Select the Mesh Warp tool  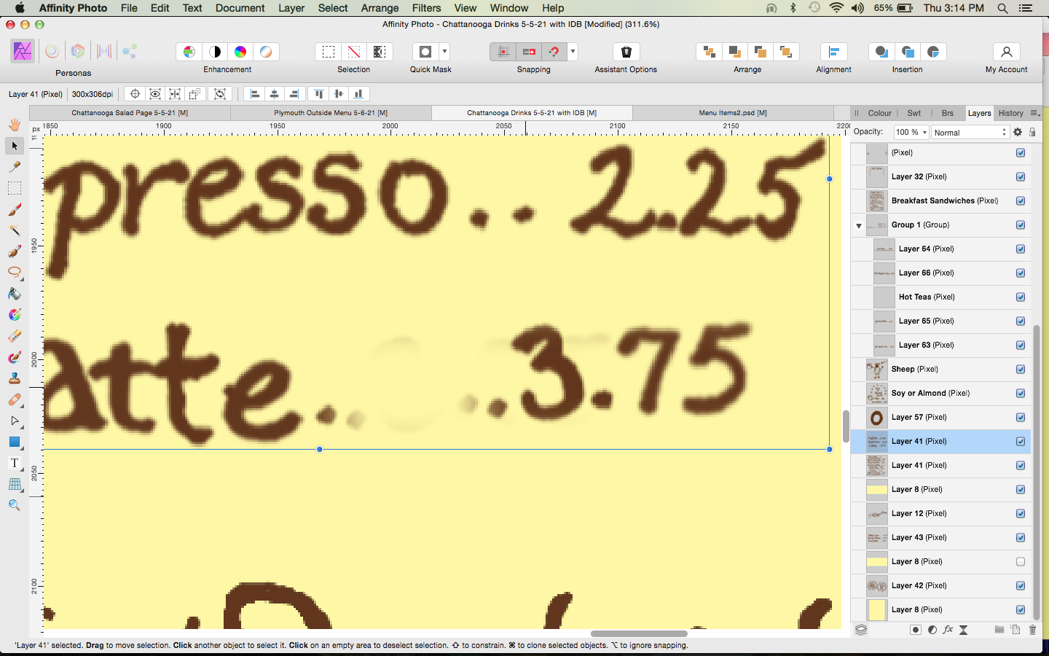pos(14,484)
